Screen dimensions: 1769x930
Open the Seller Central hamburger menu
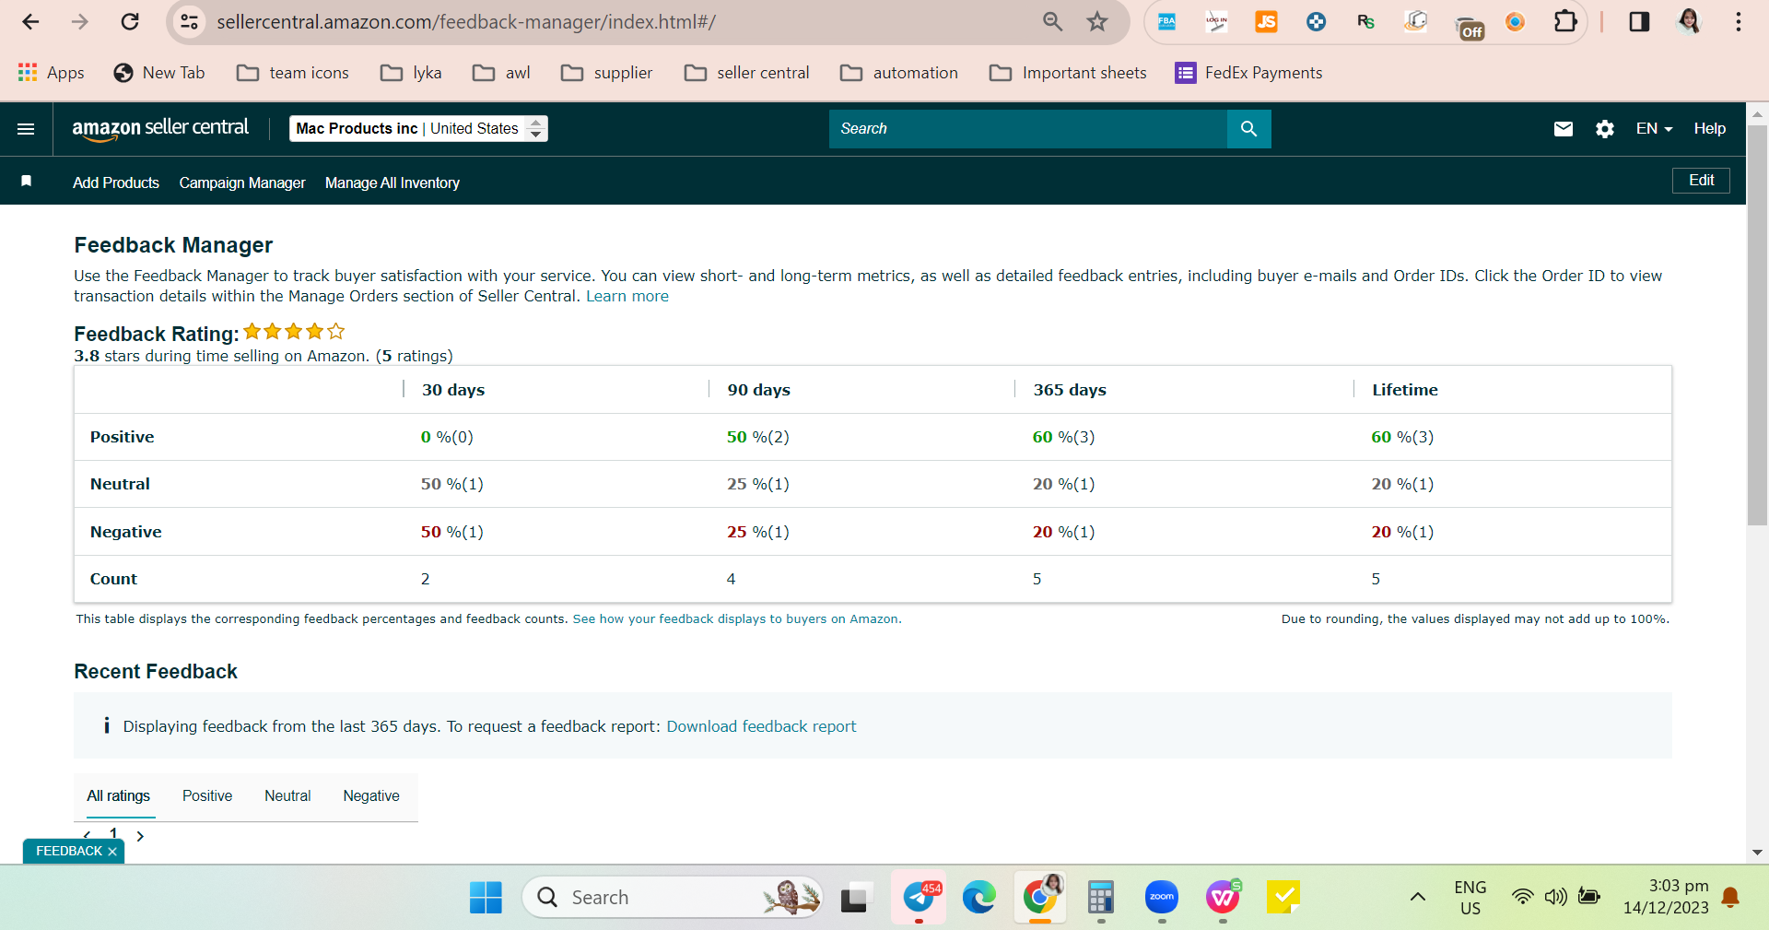[x=26, y=129]
